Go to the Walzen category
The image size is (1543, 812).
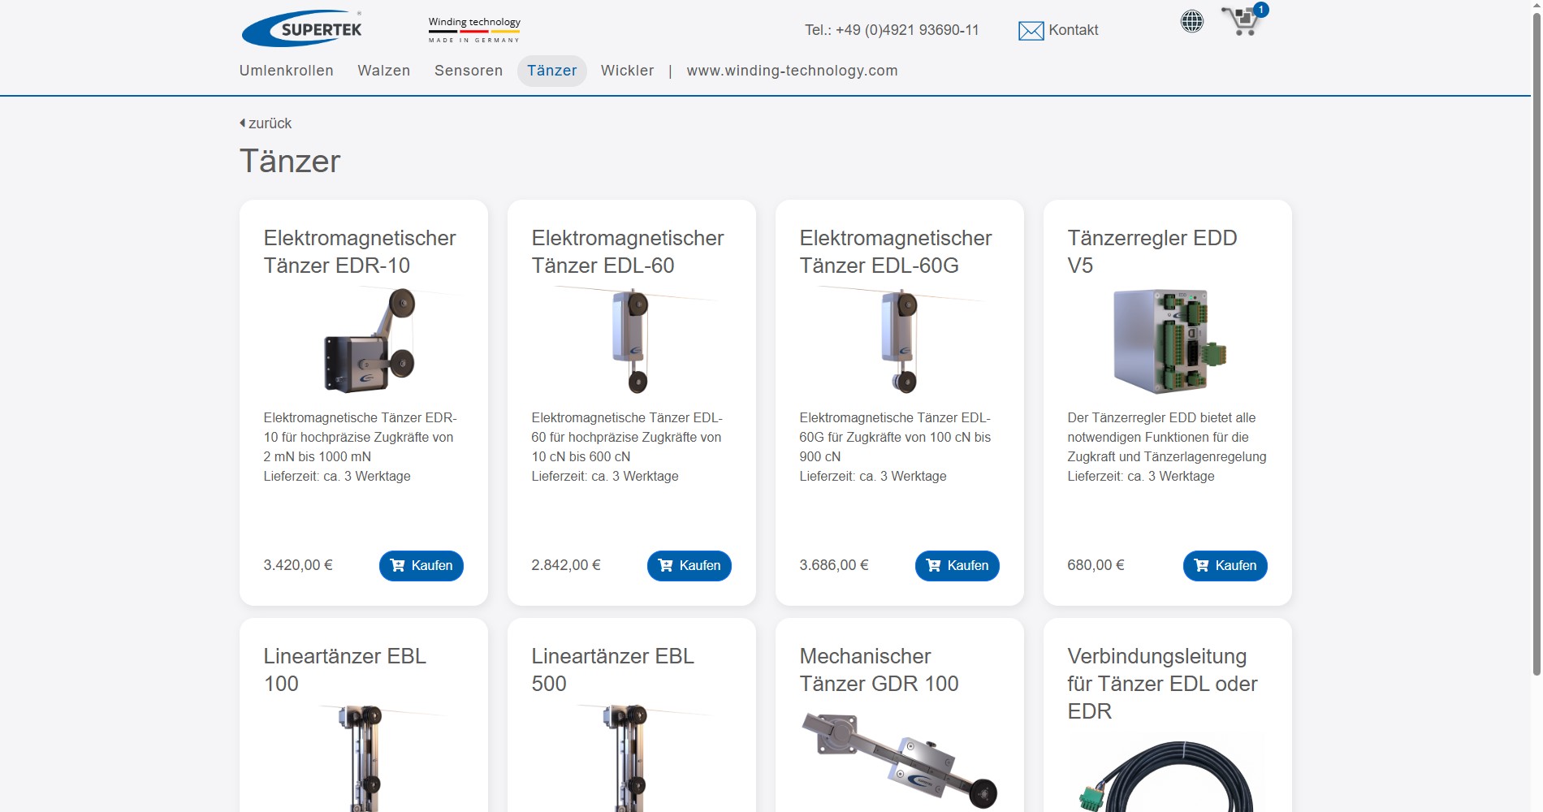click(383, 71)
